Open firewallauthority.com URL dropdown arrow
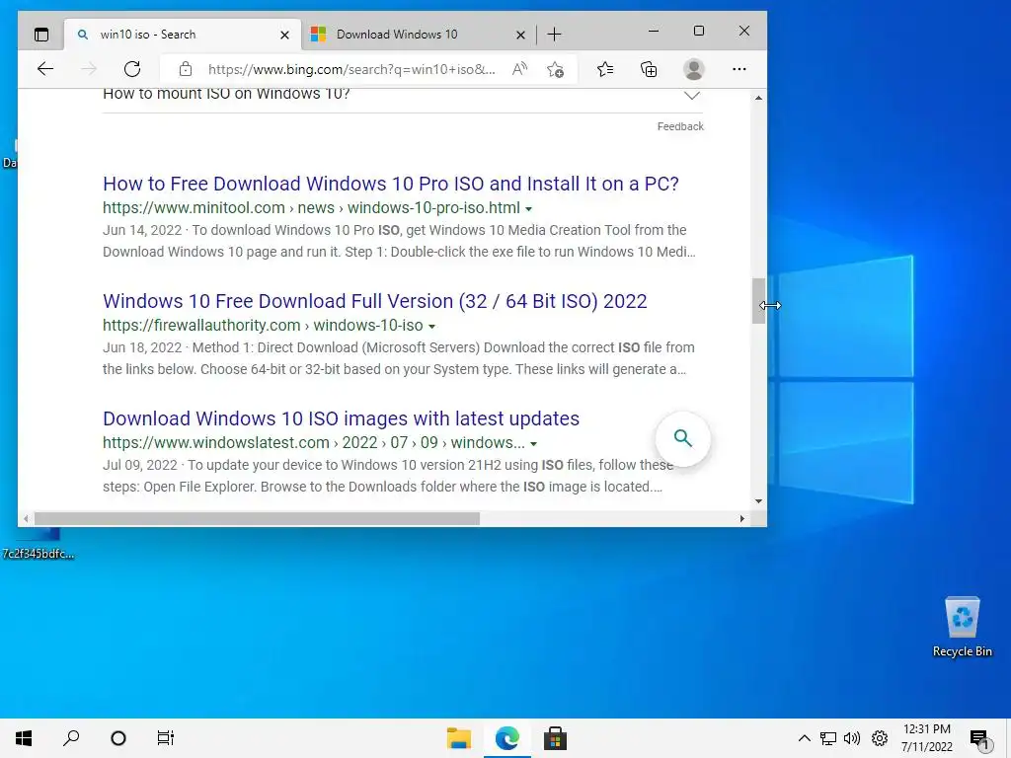The height and width of the screenshot is (758, 1011). tap(432, 326)
